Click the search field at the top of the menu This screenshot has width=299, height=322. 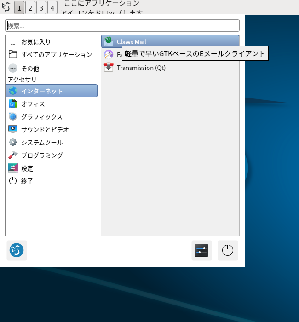pos(122,26)
